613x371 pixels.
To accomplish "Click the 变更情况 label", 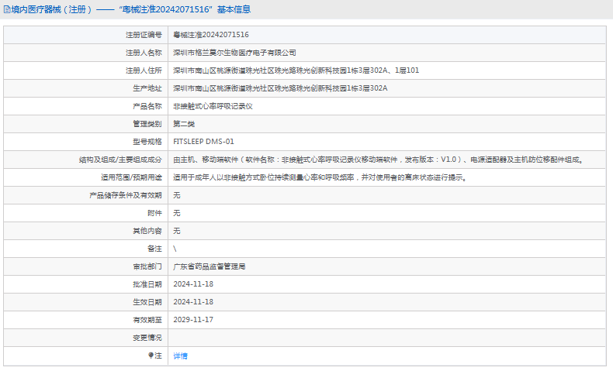I will (x=147, y=338).
